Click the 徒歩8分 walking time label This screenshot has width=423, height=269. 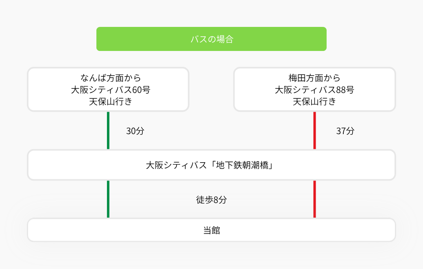pos(211,200)
